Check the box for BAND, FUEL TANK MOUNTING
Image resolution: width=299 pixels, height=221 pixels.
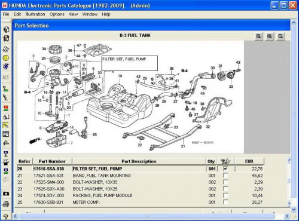[225, 176]
